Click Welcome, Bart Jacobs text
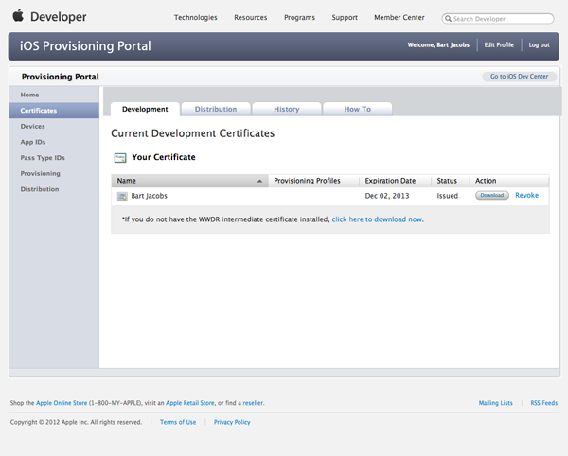 click(x=438, y=44)
